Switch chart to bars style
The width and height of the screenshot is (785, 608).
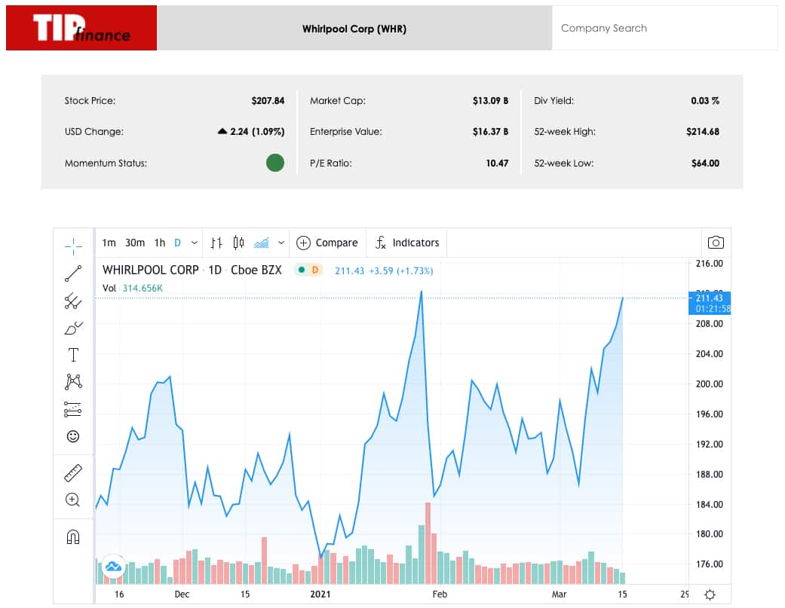point(216,243)
